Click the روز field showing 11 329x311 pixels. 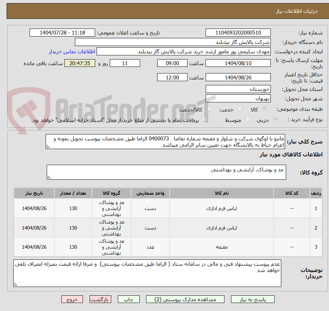125,63
